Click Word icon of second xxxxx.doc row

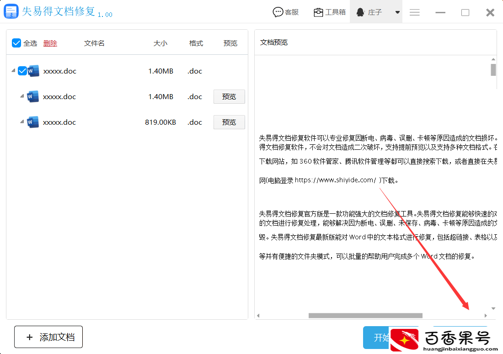click(33, 96)
